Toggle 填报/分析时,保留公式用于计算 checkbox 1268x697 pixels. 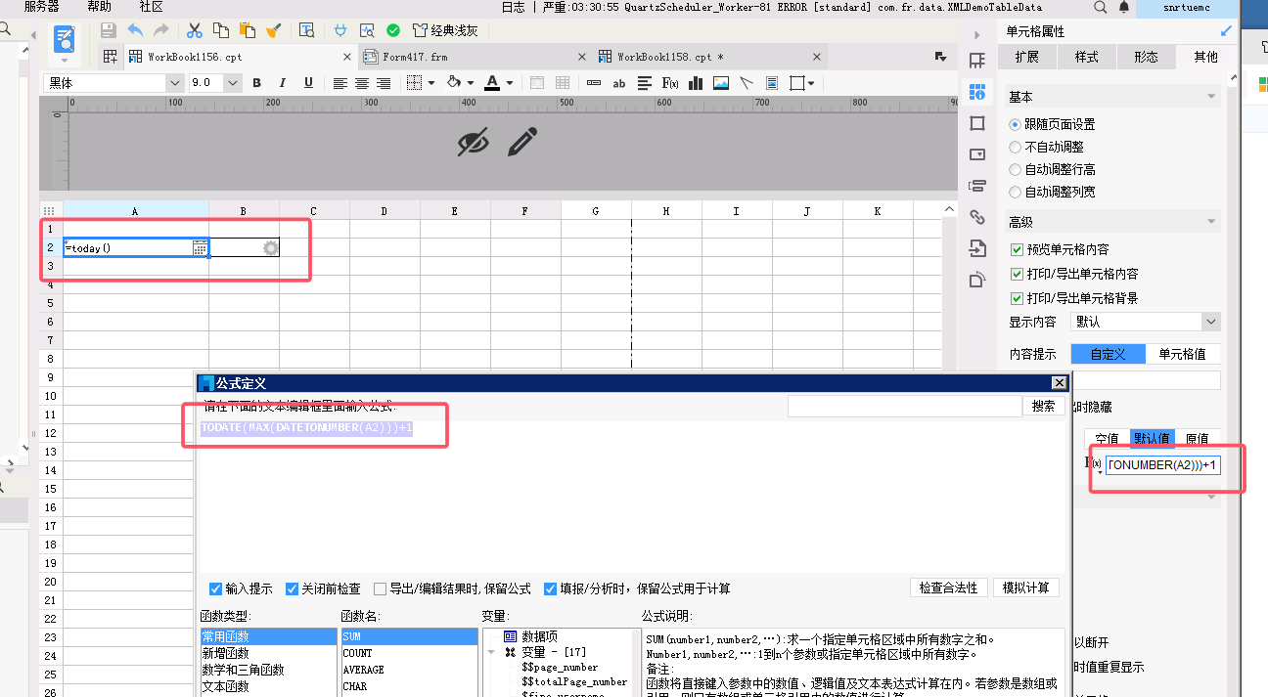tap(550, 588)
